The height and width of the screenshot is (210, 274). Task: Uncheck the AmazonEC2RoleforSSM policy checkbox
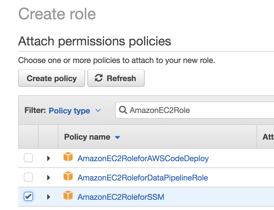tap(28, 196)
